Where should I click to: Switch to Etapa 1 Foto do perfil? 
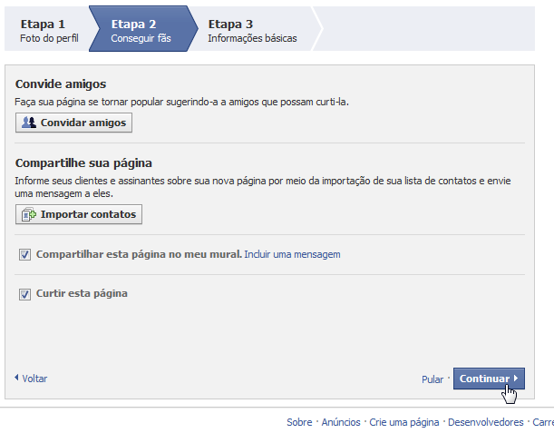point(44,30)
